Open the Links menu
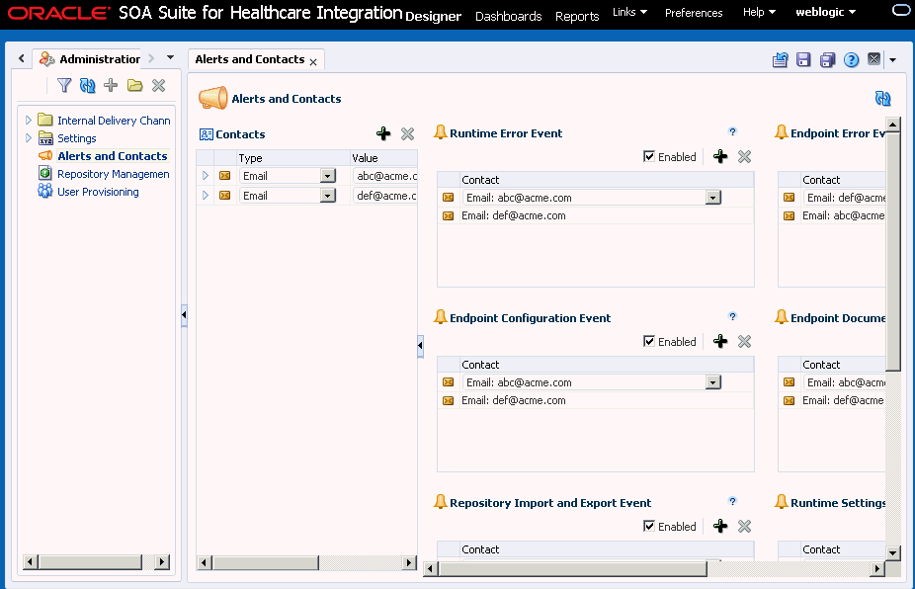 [x=629, y=12]
